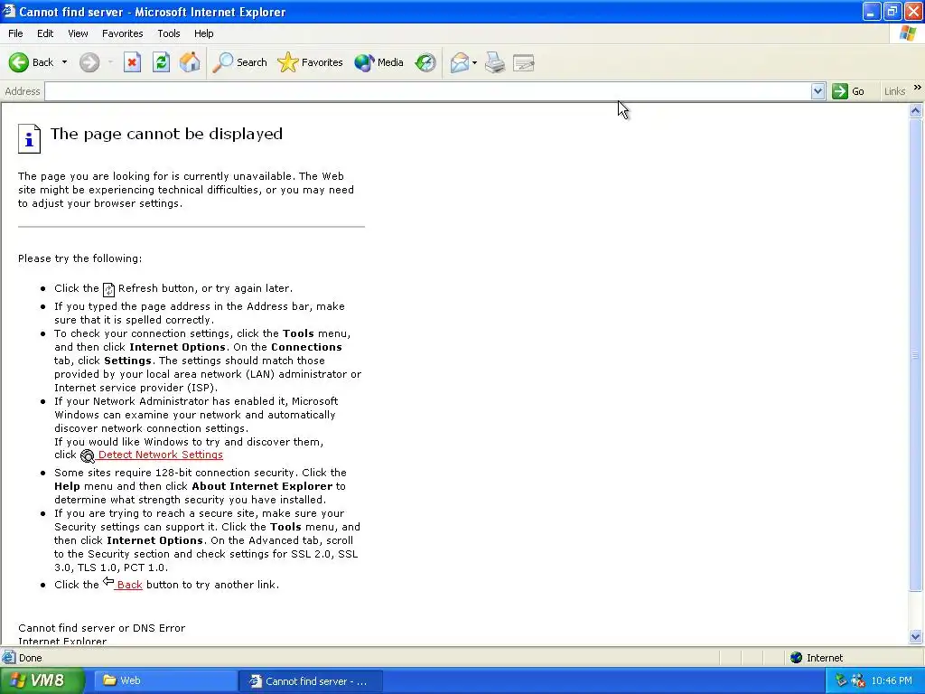Click the heading 'The page cannot be displayed'
925x694 pixels.
[166, 134]
